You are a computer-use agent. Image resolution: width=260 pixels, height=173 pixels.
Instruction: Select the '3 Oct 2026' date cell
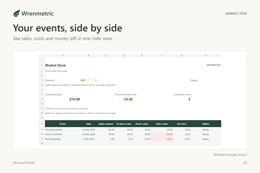[88, 139]
